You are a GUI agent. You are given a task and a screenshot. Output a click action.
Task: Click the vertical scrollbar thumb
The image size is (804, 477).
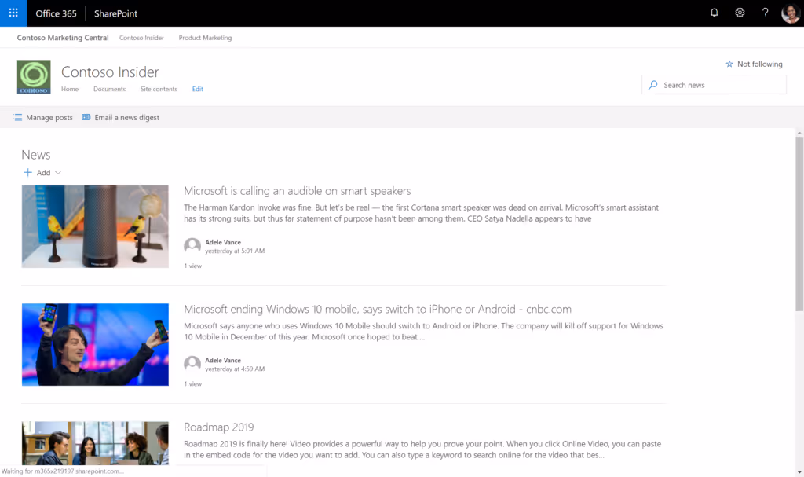pyautogui.click(x=799, y=224)
